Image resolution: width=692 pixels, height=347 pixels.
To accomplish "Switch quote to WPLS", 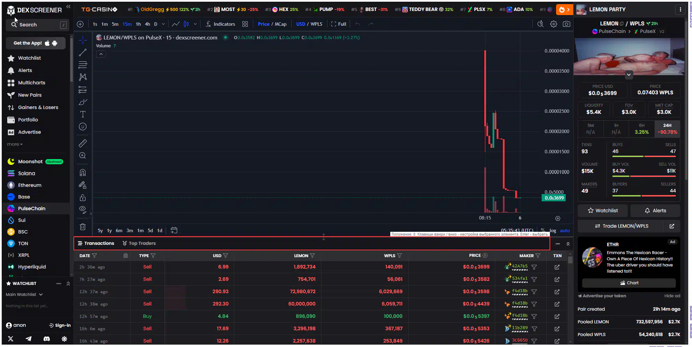I will pos(316,24).
